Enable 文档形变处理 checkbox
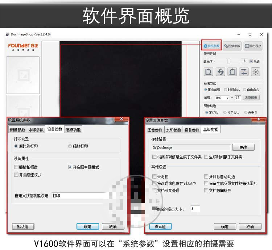272x250 pixels. (154, 190)
